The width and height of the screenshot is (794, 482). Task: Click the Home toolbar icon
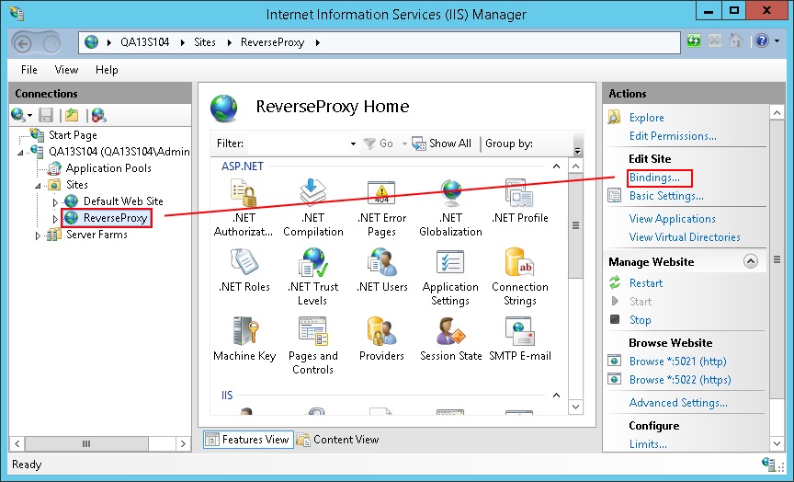[736, 40]
